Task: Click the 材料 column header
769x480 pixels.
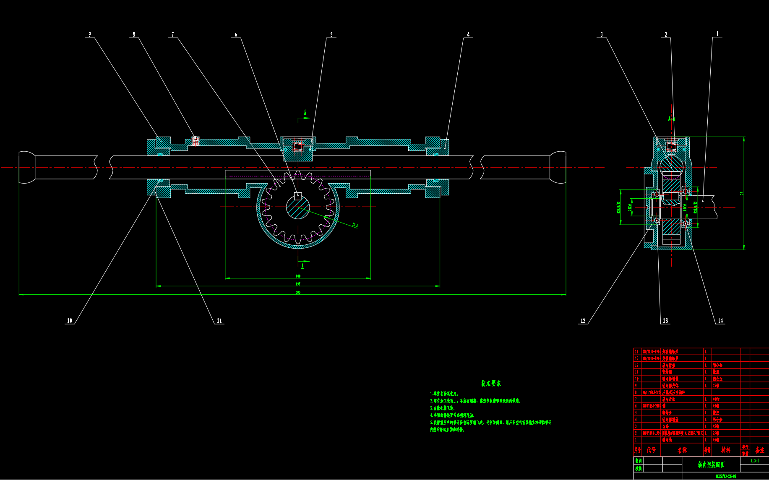Action: coord(726,450)
